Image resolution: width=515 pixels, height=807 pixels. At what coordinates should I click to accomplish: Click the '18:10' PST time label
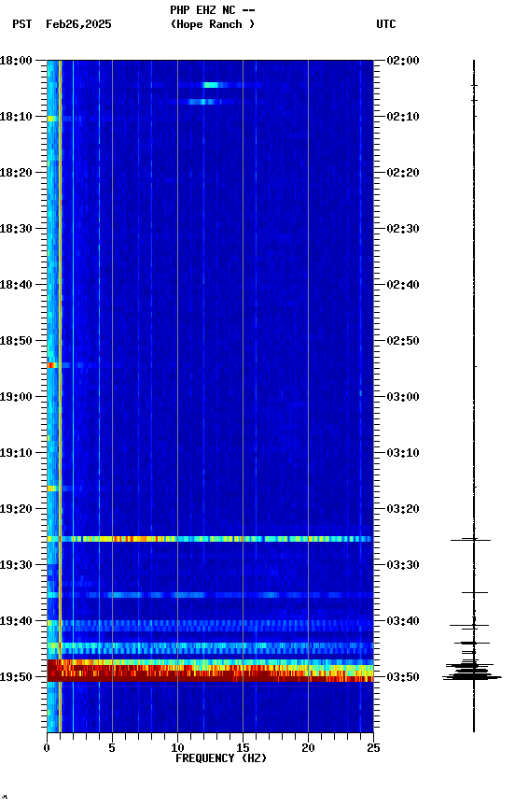[x=16, y=117]
